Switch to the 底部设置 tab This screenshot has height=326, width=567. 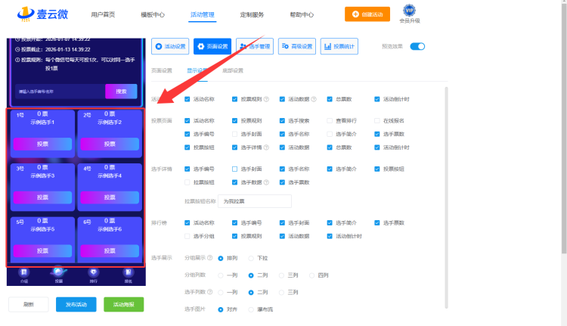click(233, 70)
